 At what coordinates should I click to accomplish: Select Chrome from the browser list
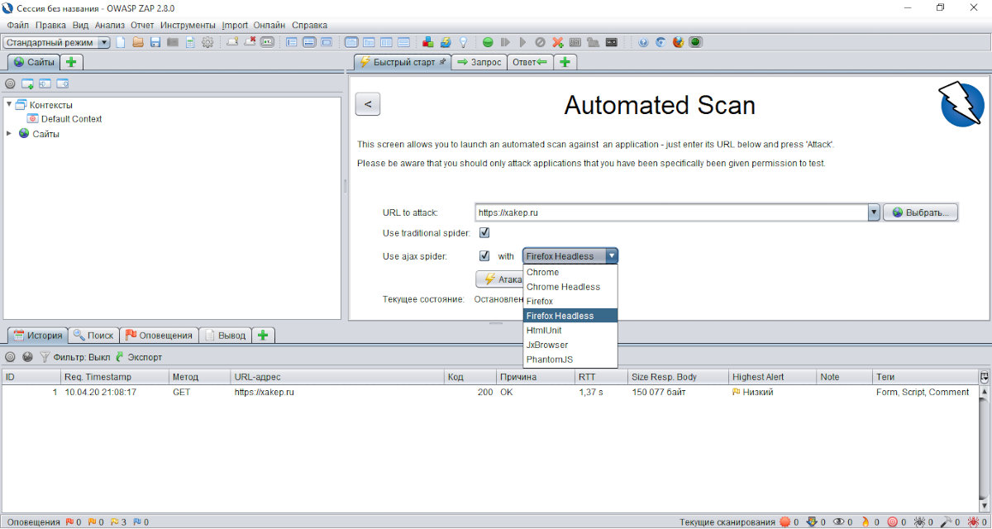[x=570, y=272]
